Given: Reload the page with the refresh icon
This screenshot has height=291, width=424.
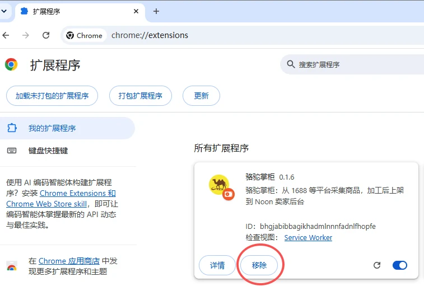Looking at the screenshot, I should (x=46, y=35).
